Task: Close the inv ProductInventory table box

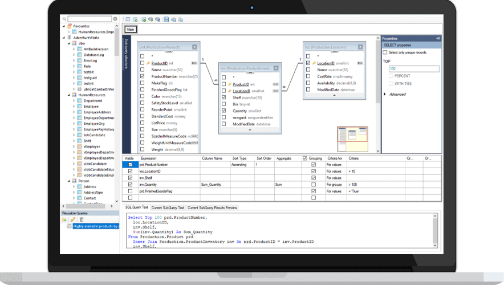Action: tap(276, 68)
